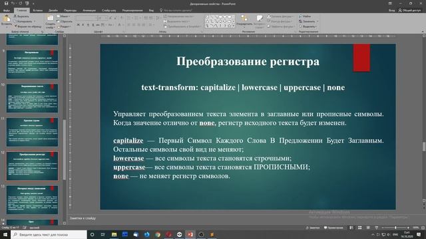Toggle underline (Ч) formatting

tap(88, 25)
